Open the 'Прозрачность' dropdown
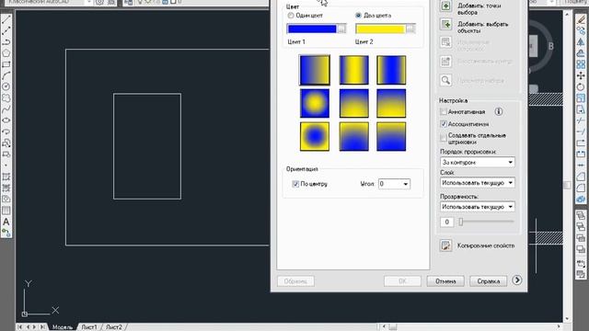 (510, 207)
